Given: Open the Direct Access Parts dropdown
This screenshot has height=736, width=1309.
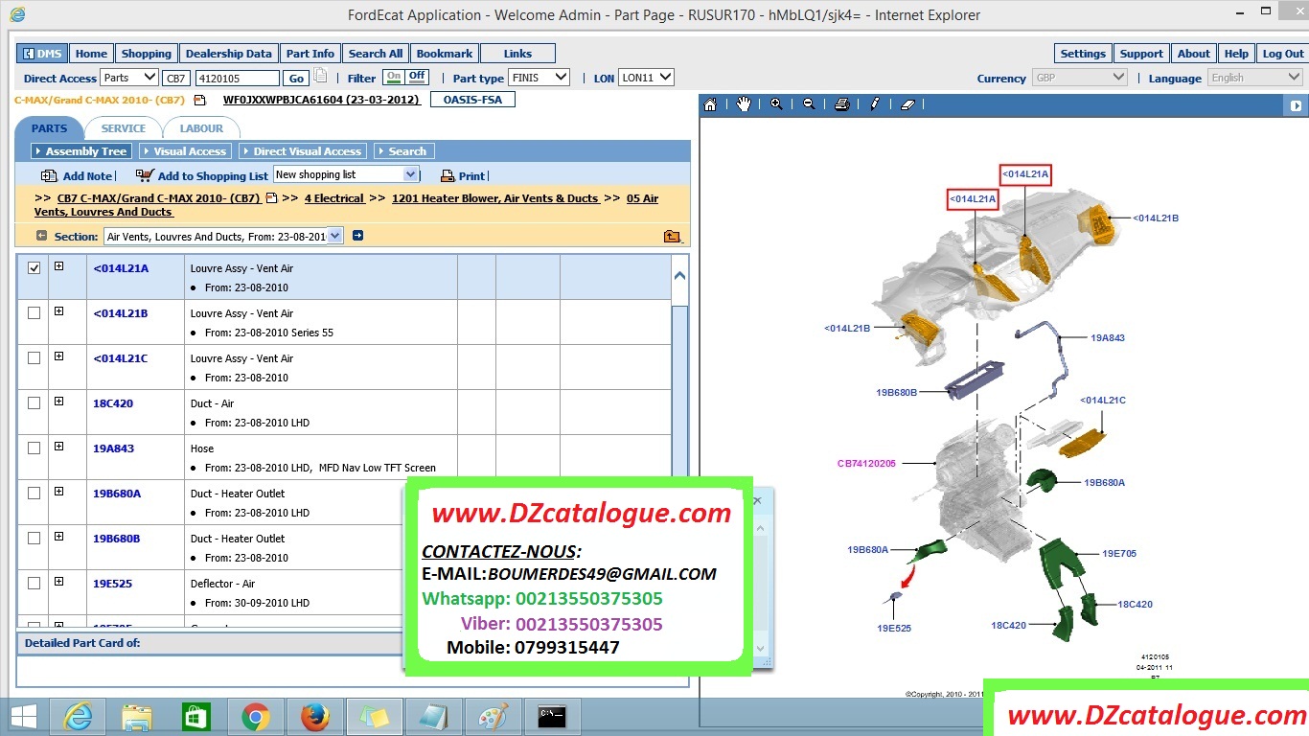Looking at the screenshot, I should pos(129,78).
